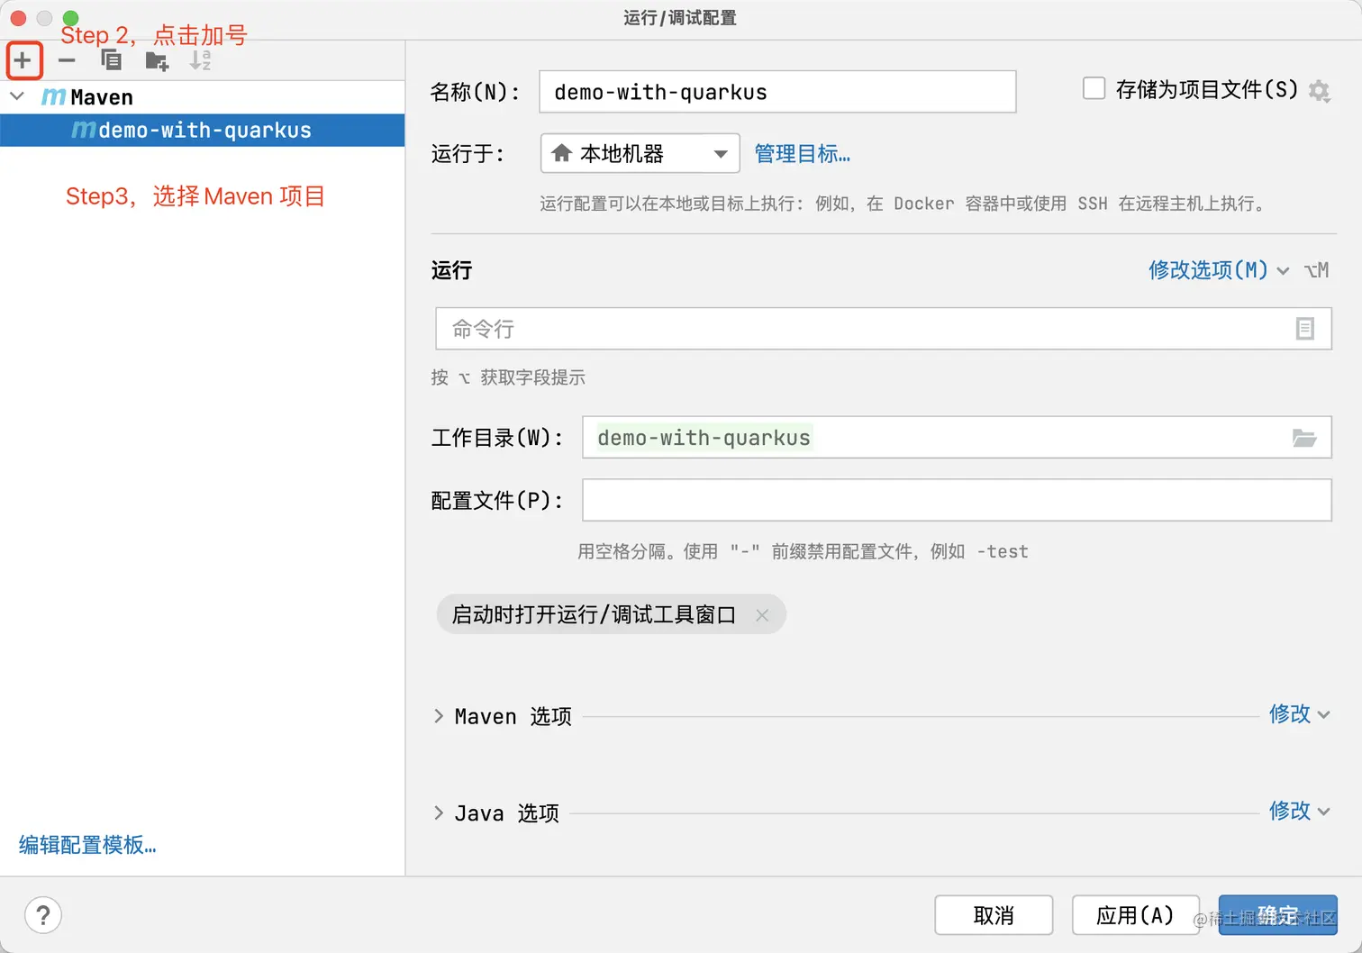Screen dimensions: 1362x953
Task: Expand the command line field editor icon
Action: coord(1304,329)
